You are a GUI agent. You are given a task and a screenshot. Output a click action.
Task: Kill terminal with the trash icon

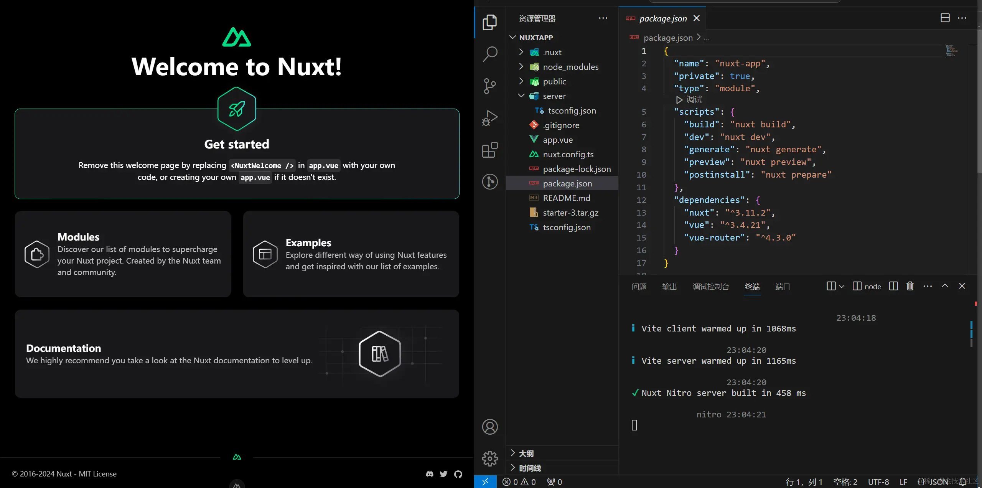point(910,286)
